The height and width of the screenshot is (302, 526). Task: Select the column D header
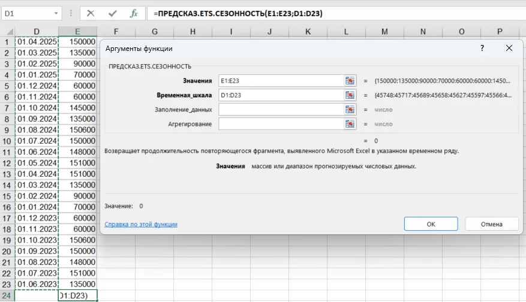37,31
